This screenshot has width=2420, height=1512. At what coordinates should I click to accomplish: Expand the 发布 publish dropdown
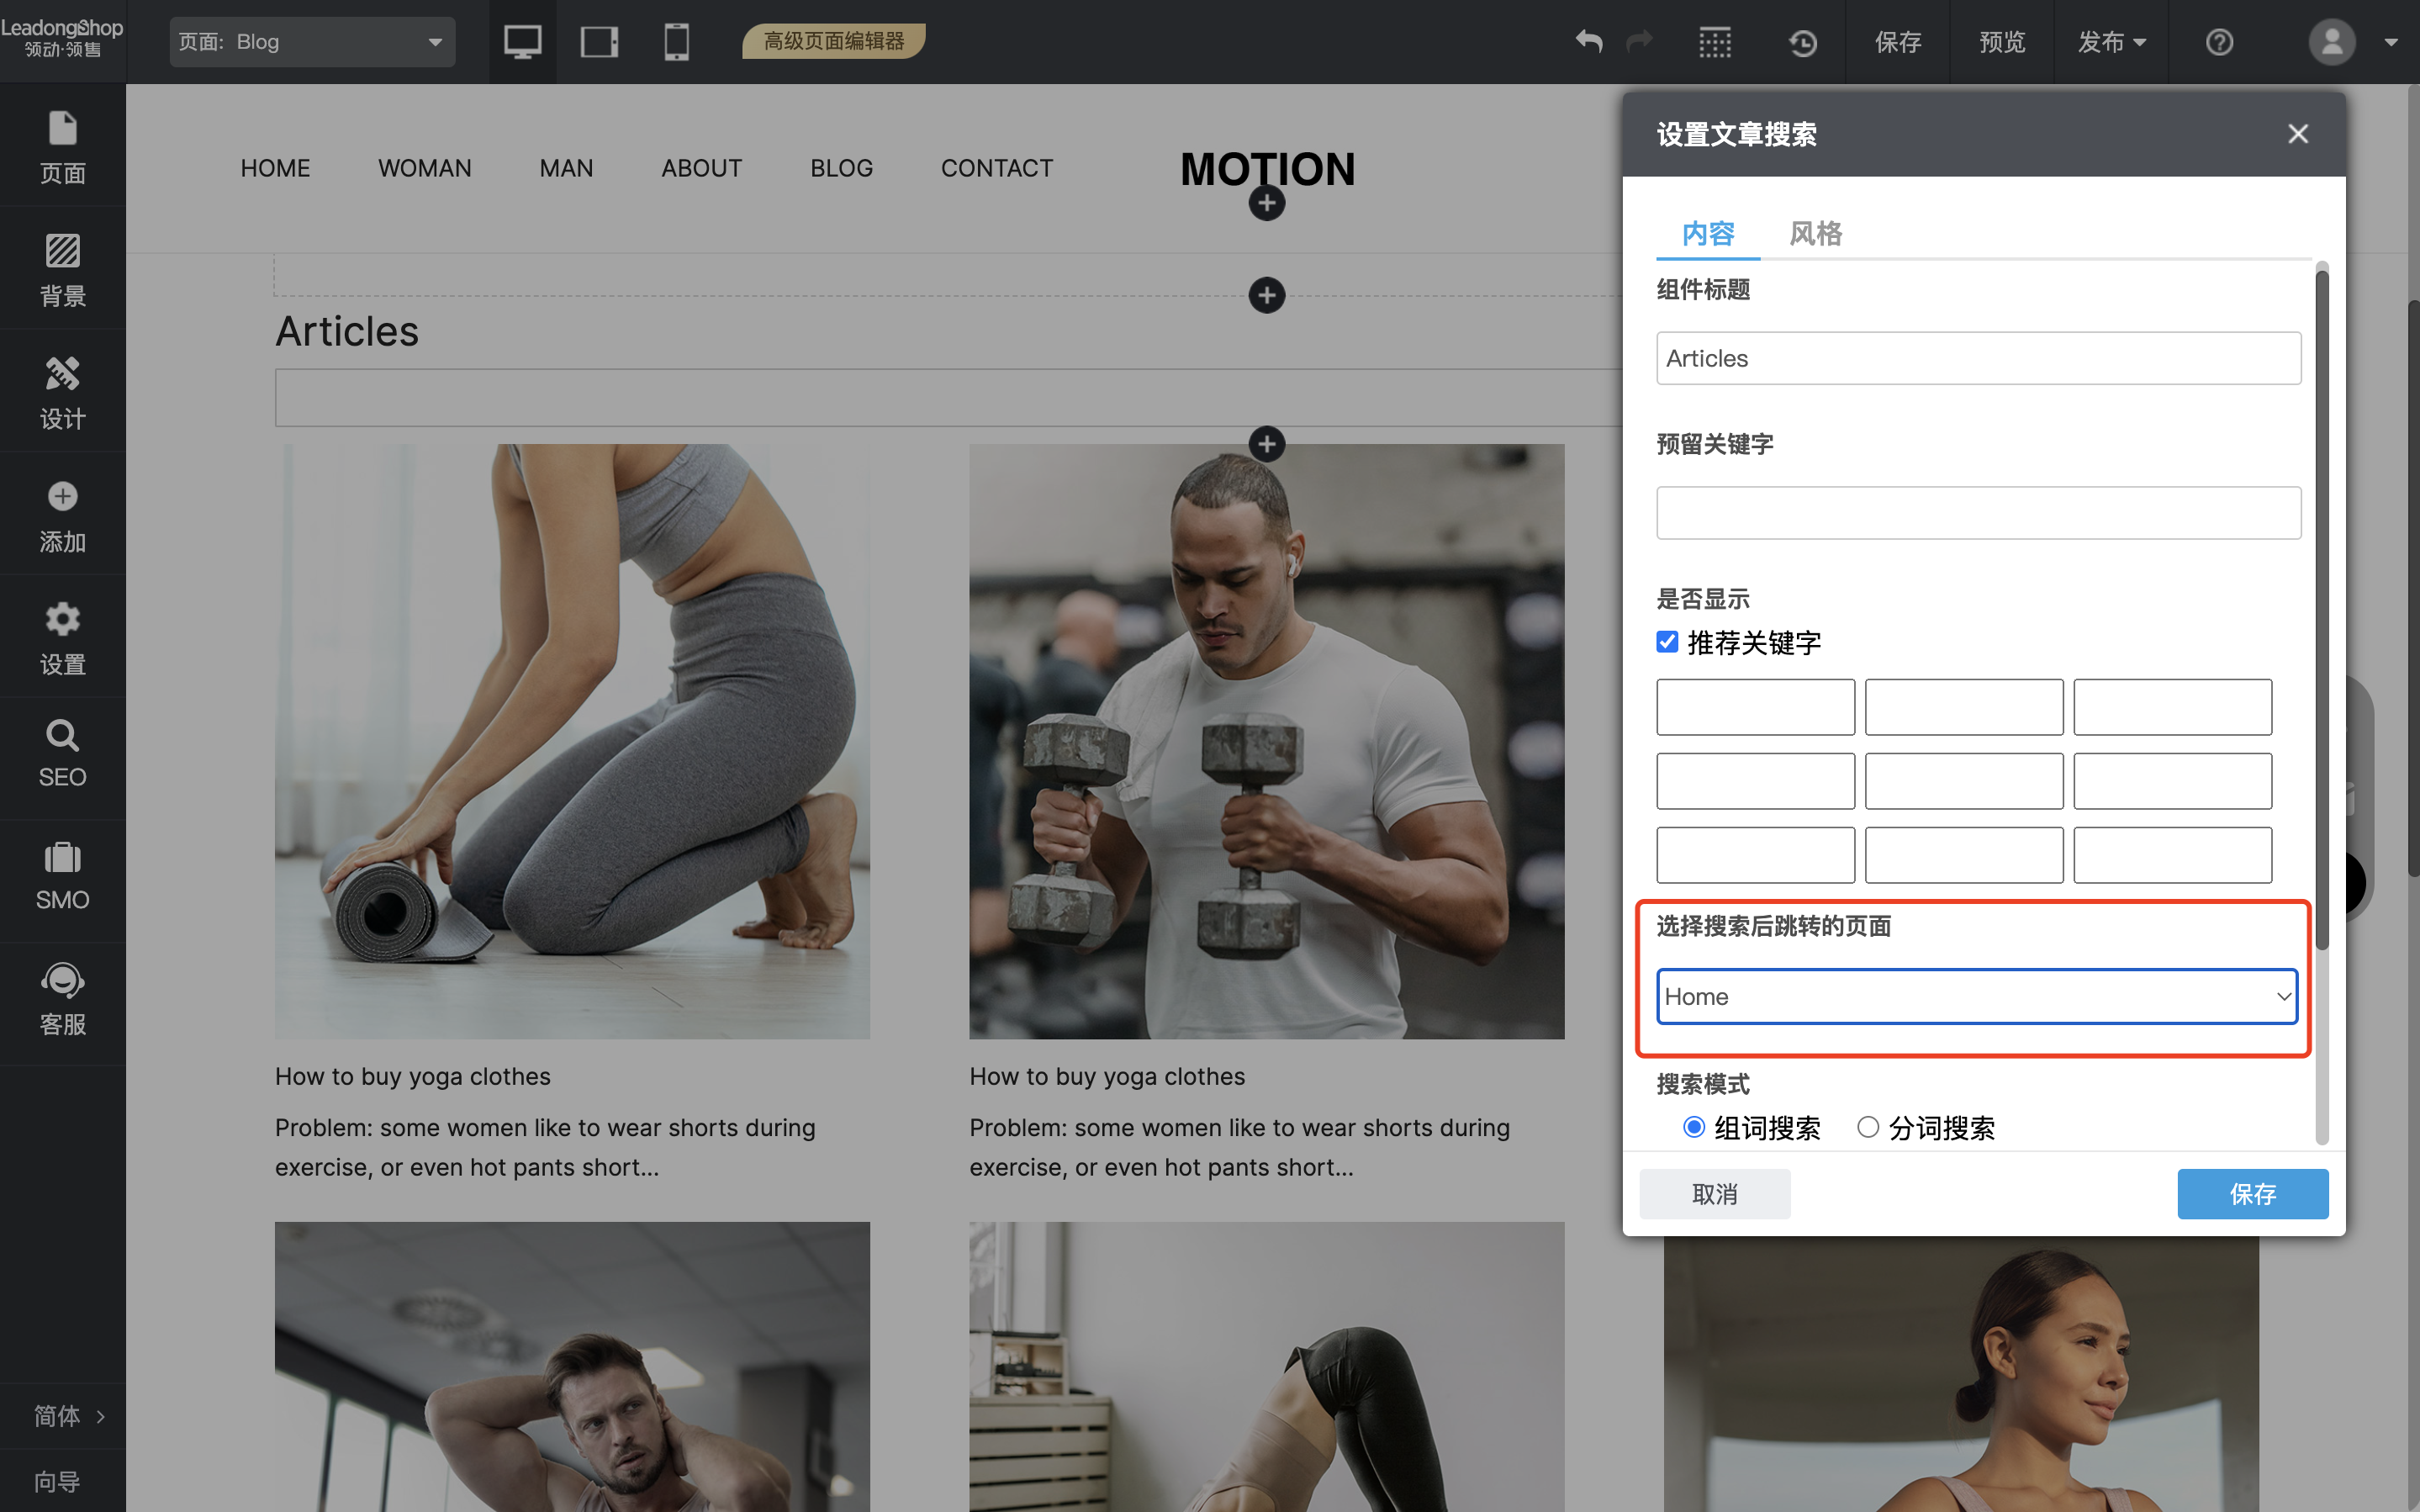point(2111,42)
